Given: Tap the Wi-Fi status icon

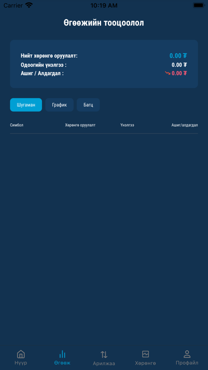Looking at the screenshot, I should [x=29, y=5].
